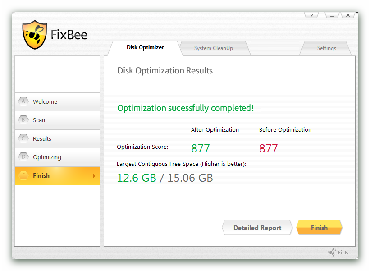This screenshot has width=370, height=271.
Task: Click the hexagon C icon beside Results
Action: click(23, 138)
